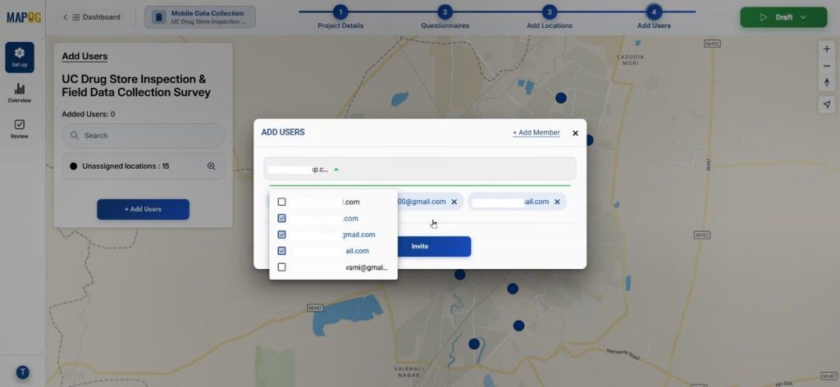Click the + Add Member link

coord(536,133)
